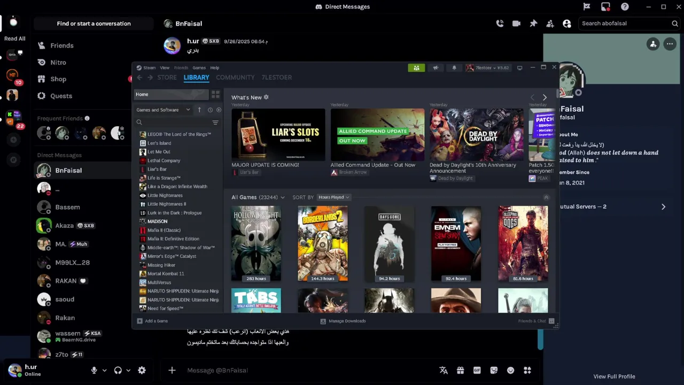The image size is (684, 385).
Task: Open microphone input options arrow
Action: pos(104,370)
